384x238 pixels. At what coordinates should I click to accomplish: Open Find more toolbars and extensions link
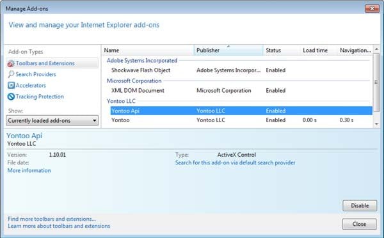click(52, 219)
